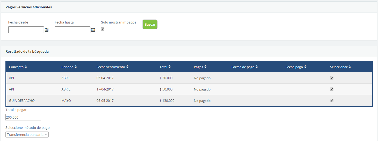Viewport: 378px width, 141px height.
Task: Deselect the $ 20.000 API payment checkbox
Action: [x=332, y=78]
